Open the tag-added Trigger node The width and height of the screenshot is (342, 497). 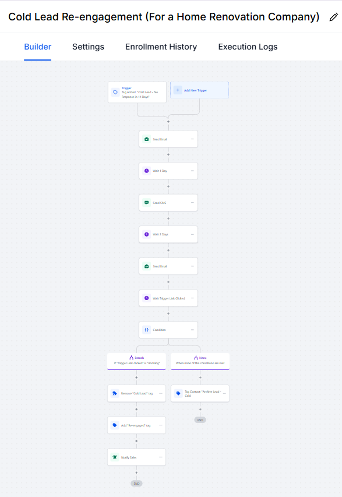pyautogui.click(x=137, y=92)
